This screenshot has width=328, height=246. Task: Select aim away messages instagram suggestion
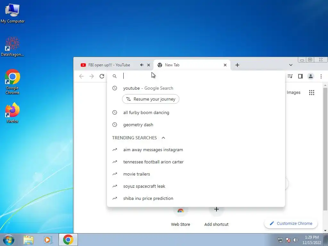(x=196, y=150)
